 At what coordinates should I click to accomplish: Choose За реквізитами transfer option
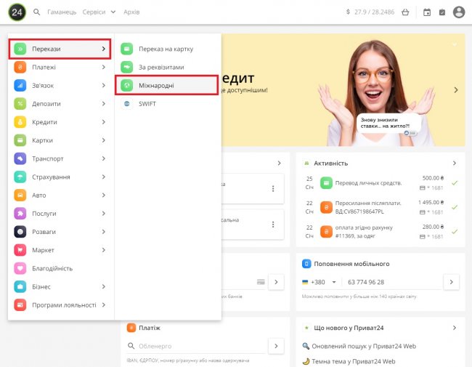161,67
